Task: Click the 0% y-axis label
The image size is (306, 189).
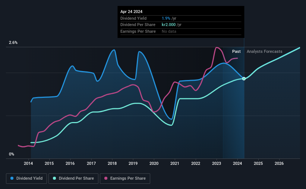Action: pyautogui.click(x=12, y=154)
